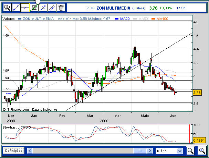Select the delete single line tool
Screen dimensions: 209x158
click(52, 8)
